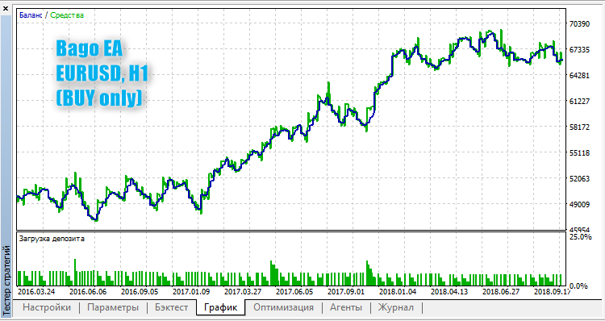Click the 2017.03.27 date label
The height and width of the screenshot is (321, 605).
244,291
